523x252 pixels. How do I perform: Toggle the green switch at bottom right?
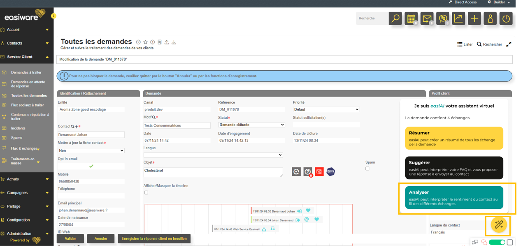coord(497,242)
